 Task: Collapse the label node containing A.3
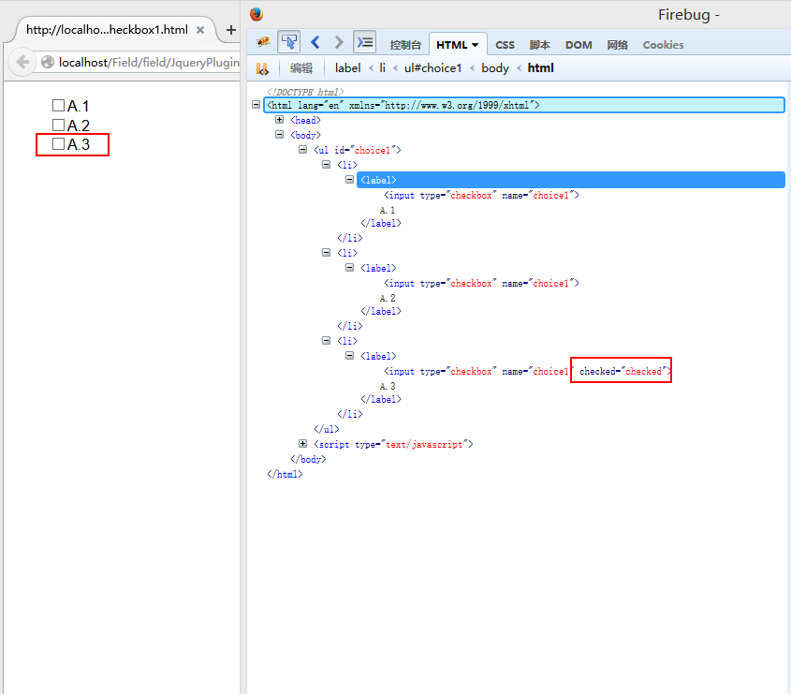pos(349,356)
